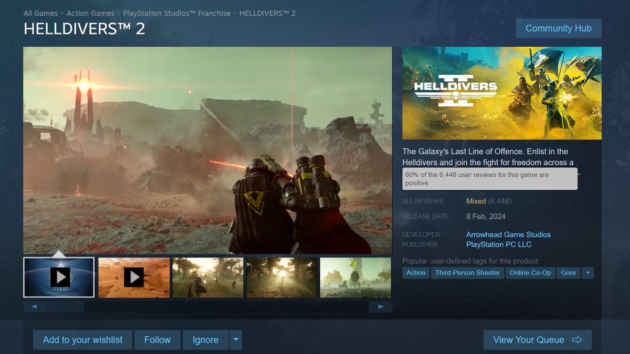630x354 pixels.
Task: Click Add to your wishlist
Action: [82, 339]
